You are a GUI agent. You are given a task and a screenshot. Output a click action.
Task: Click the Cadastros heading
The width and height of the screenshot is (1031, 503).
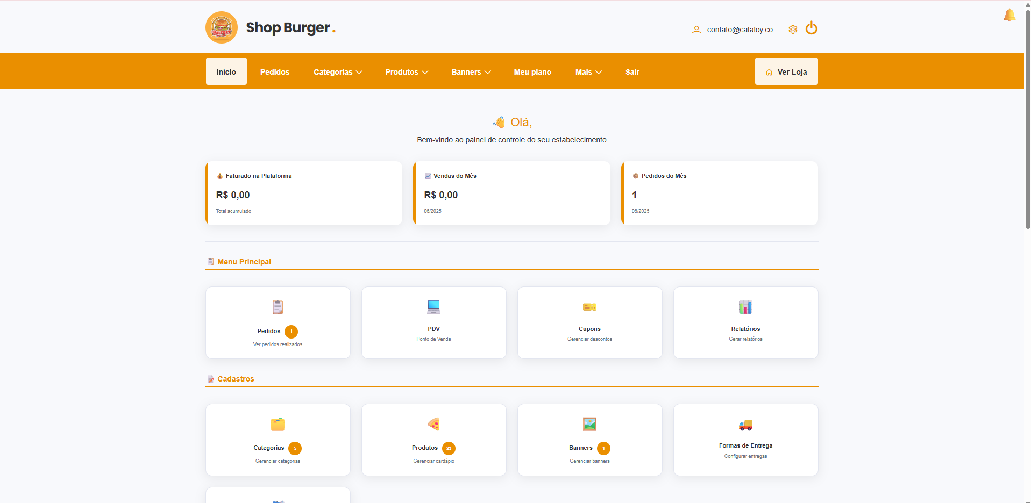click(x=236, y=379)
